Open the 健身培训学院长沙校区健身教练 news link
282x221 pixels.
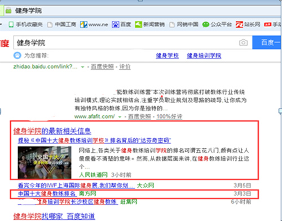point(68,202)
